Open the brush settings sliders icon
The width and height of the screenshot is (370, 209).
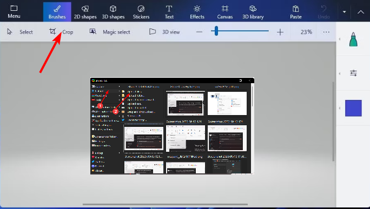[353, 73]
